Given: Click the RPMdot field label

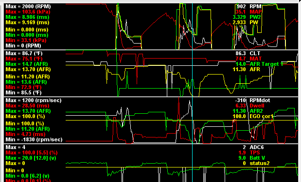Looking at the screenshot, I should tap(260, 100).
